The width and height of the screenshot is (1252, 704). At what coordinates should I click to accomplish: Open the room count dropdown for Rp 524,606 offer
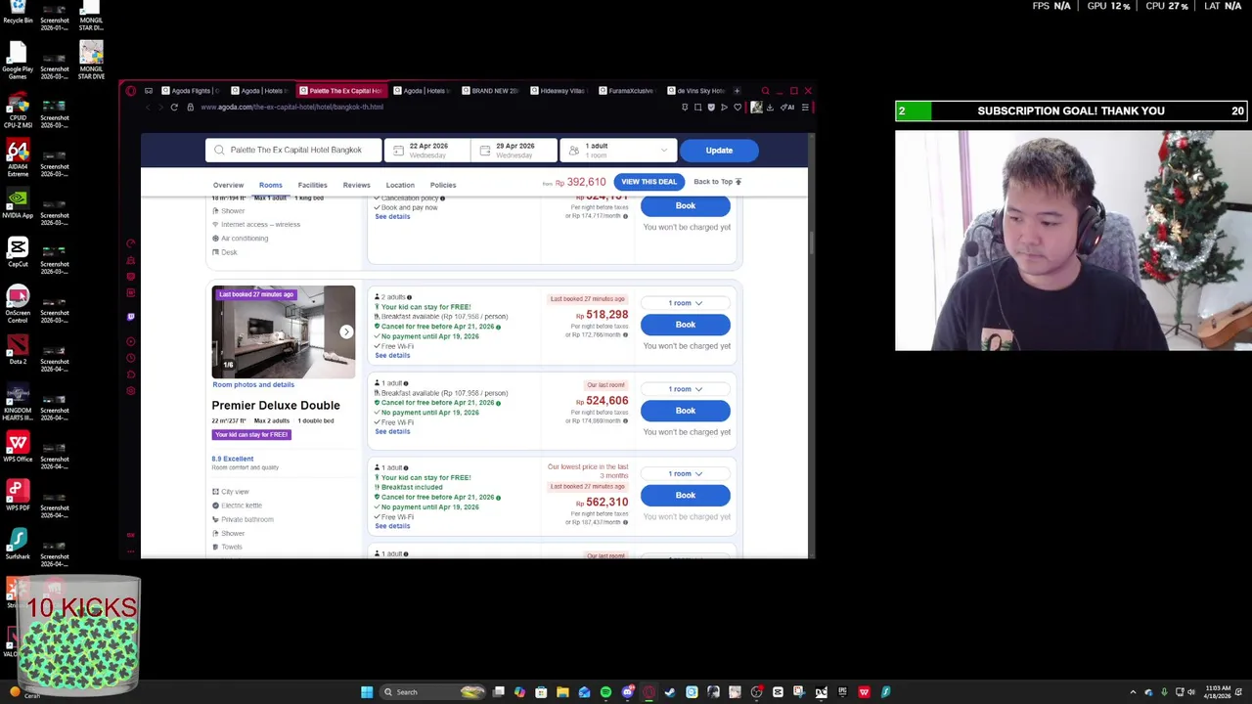pos(685,389)
